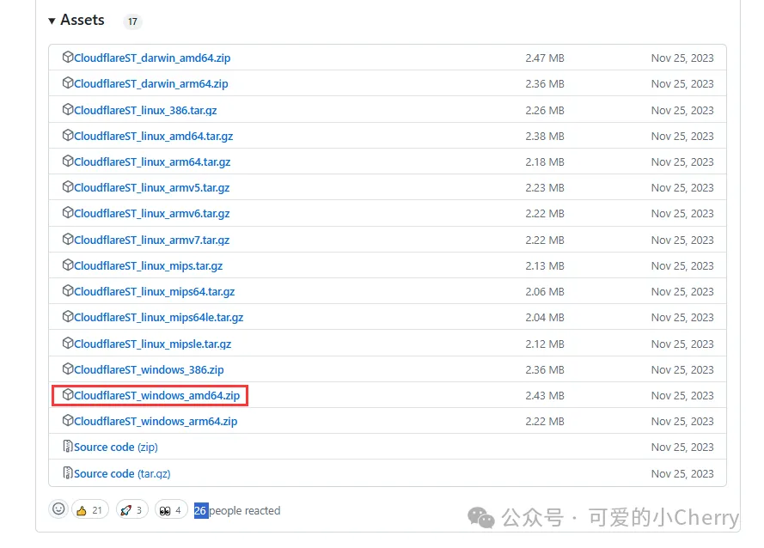This screenshot has height=548, width=764.
Task: Click package icon beside CloudflareST_darwin_amd64.zip
Action: pyautogui.click(x=68, y=57)
